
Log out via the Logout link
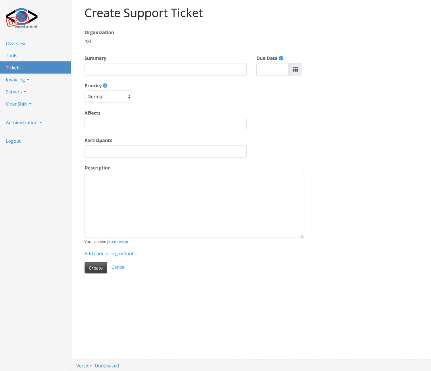pos(13,141)
